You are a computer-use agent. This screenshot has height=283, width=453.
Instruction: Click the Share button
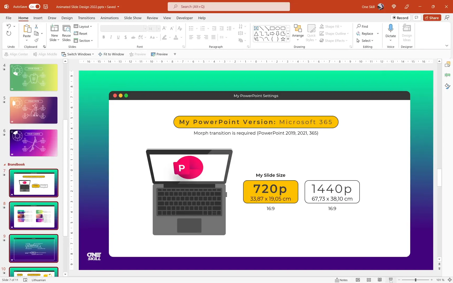point(432,18)
